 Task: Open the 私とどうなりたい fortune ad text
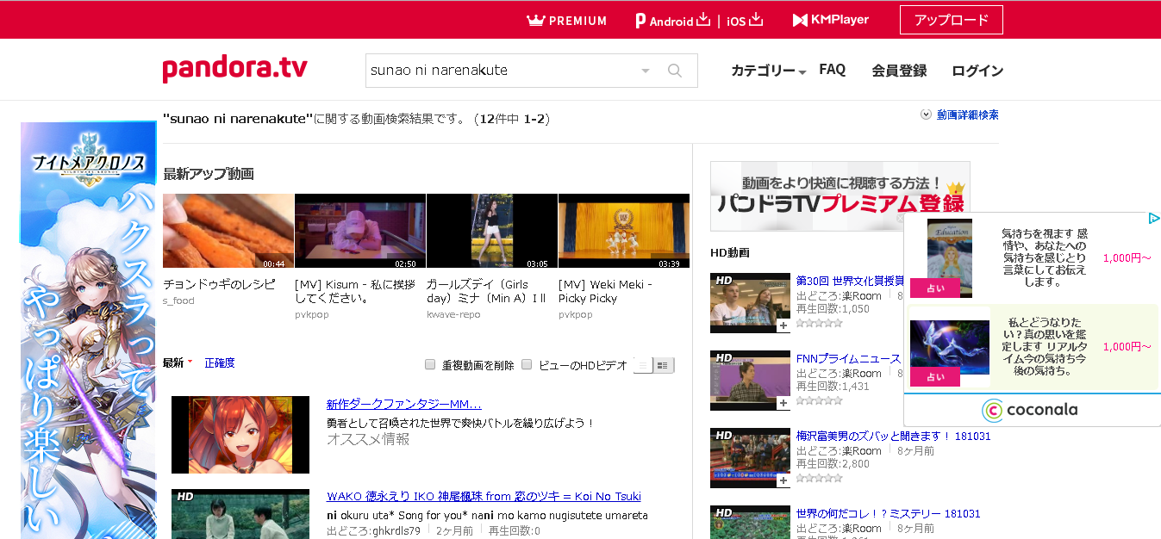pos(1043,346)
